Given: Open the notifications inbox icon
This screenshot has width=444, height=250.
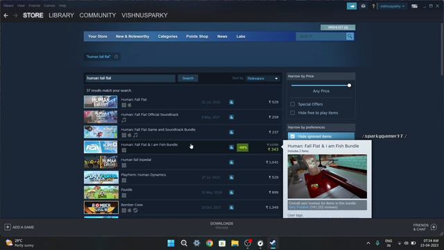Looking at the screenshot, I should (x=364, y=6).
